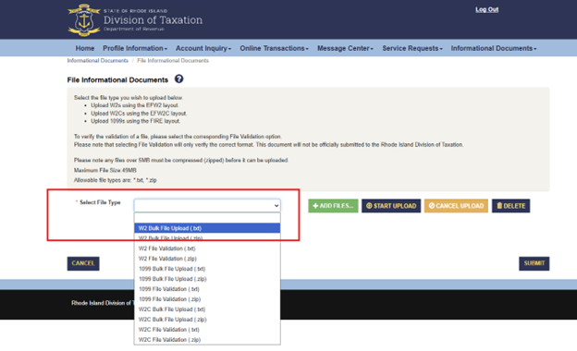The width and height of the screenshot is (577, 351).
Task: Click the 'File Informational Documents' page heading
Action: [117, 79]
